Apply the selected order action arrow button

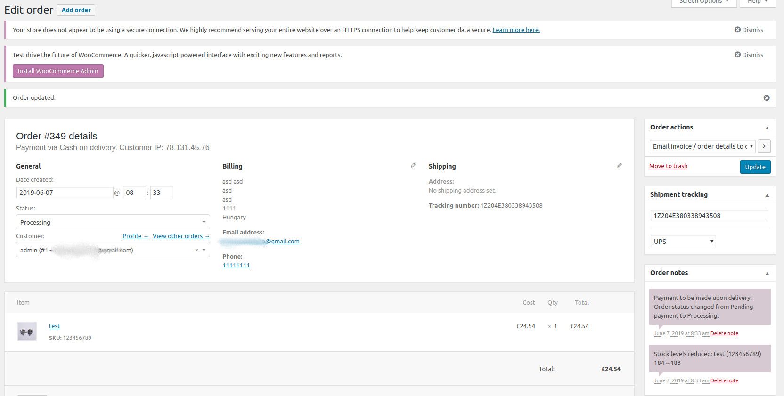[x=764, y=146]
